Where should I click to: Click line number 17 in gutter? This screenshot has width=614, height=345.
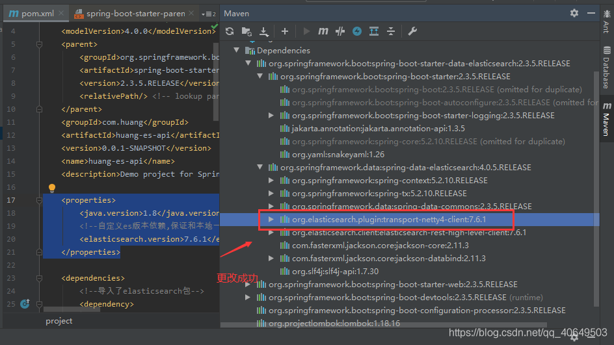point(11,200)
